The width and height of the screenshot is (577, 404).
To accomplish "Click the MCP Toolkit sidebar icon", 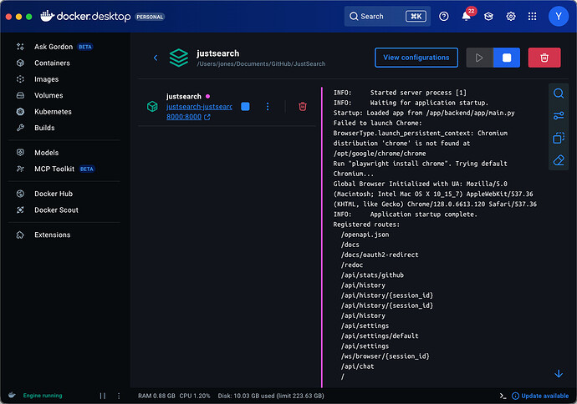I will 20,169.
